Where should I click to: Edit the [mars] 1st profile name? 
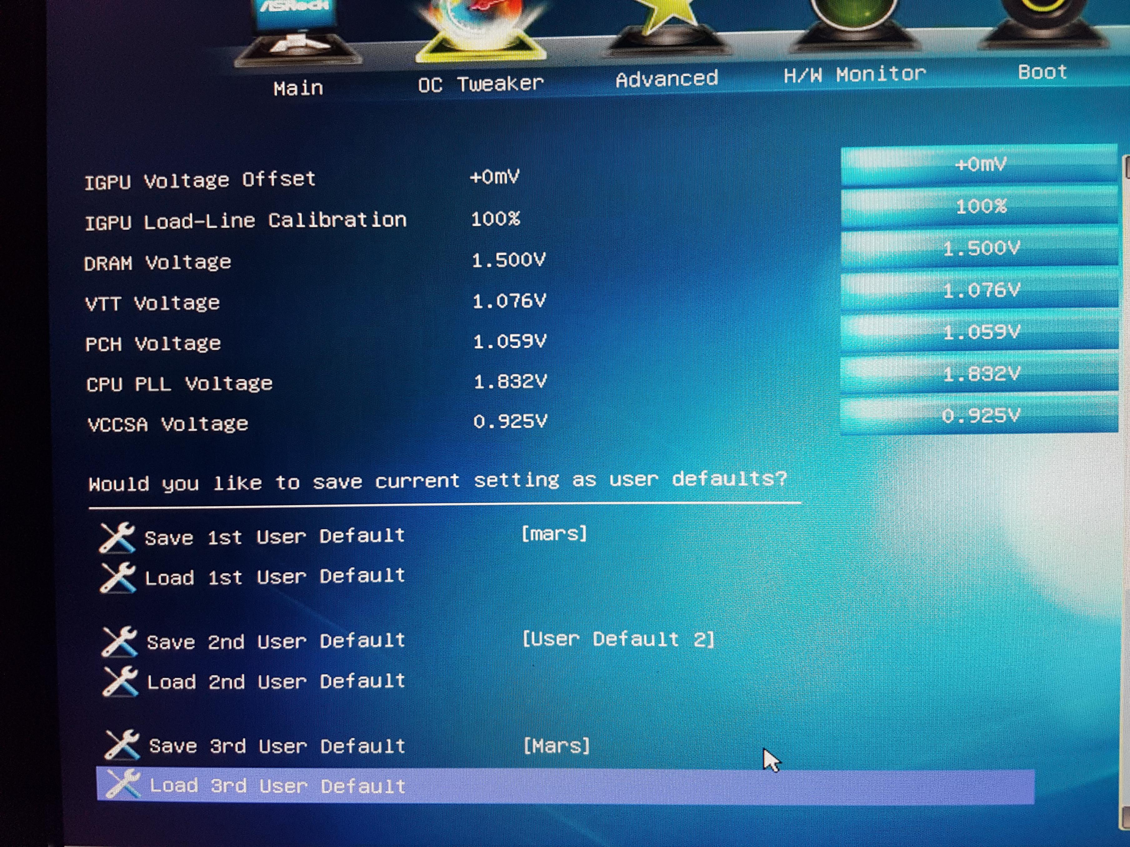(554, 534)
